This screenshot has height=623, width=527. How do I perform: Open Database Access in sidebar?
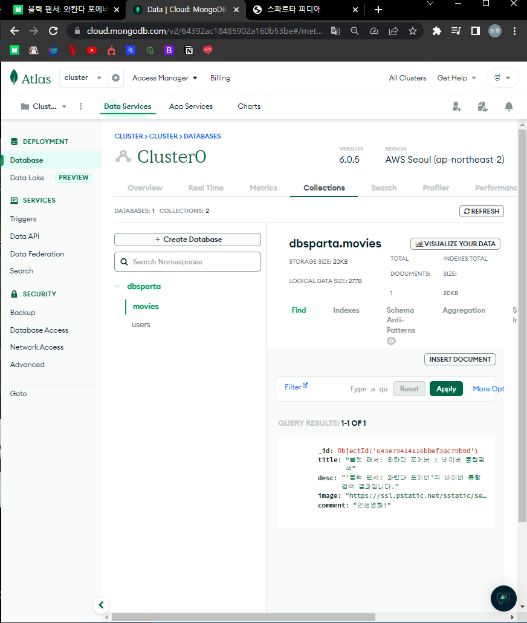click(39, 330)
